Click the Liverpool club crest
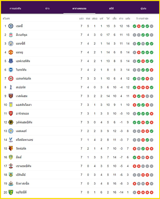Image resolution: width=160 pixels, height=199 pixels. (x=11, y=35)
